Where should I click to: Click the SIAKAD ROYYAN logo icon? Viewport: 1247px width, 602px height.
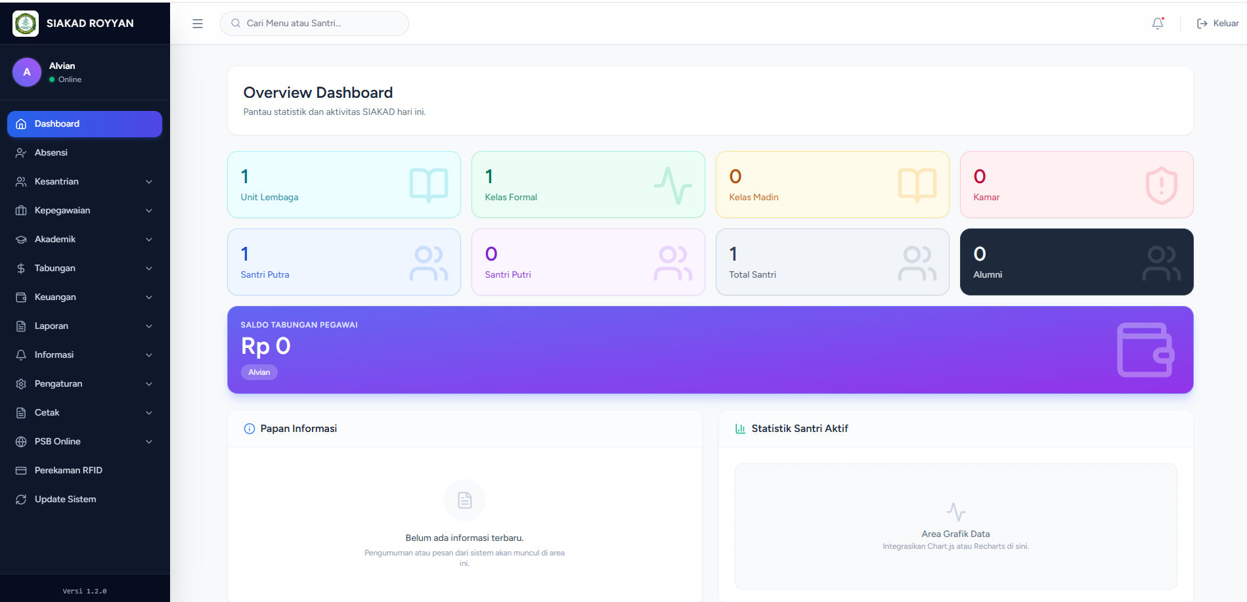[26, 24]
